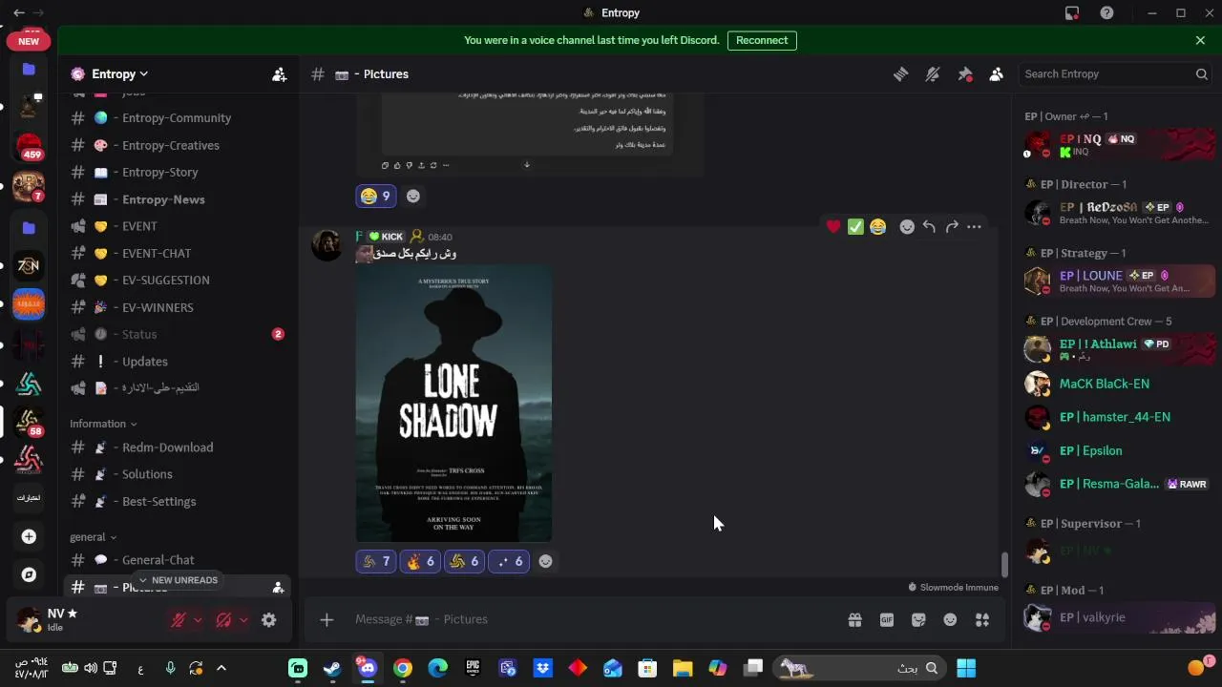The image size is (1222, 687).
Task: Click the Message Pictures input field
Action: pyautogui.click(x=592, y=620)
